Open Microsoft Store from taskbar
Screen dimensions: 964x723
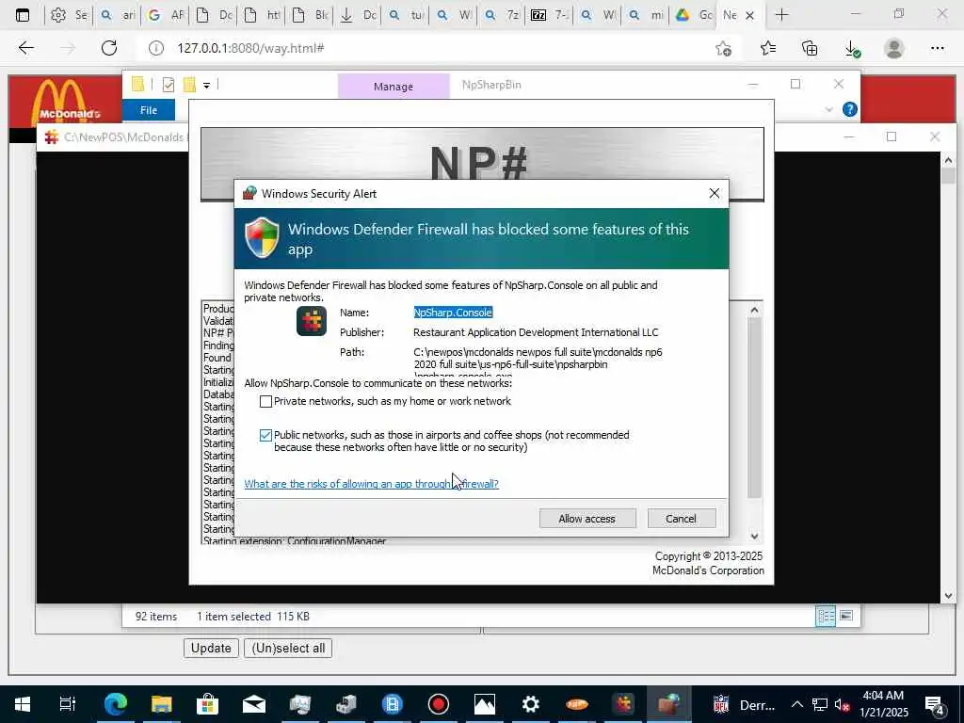point(207,704)
